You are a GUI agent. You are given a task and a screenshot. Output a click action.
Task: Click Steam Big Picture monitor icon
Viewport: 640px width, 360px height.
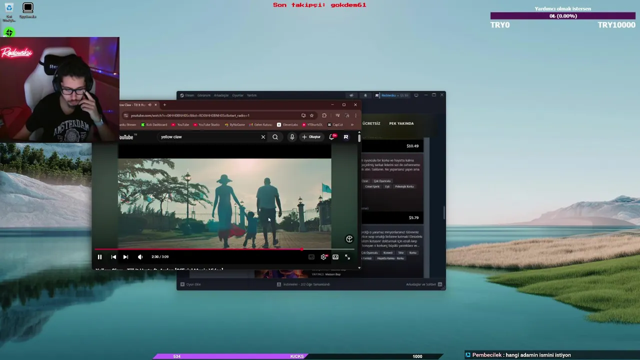416,95
